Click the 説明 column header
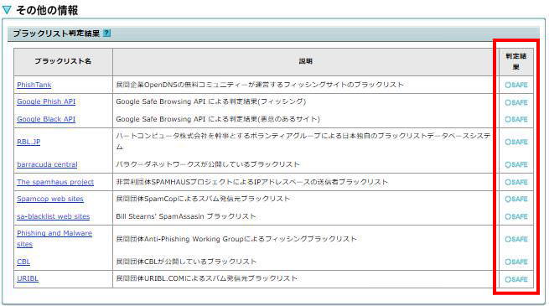Image resolution: width=549 pixels, height=306 pixels. (305, 61)
